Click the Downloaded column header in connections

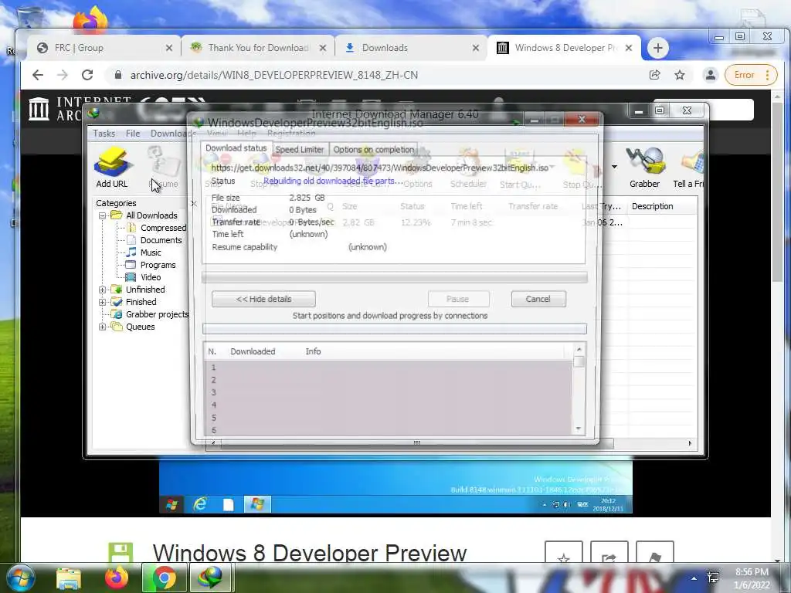tap(253, 351)
